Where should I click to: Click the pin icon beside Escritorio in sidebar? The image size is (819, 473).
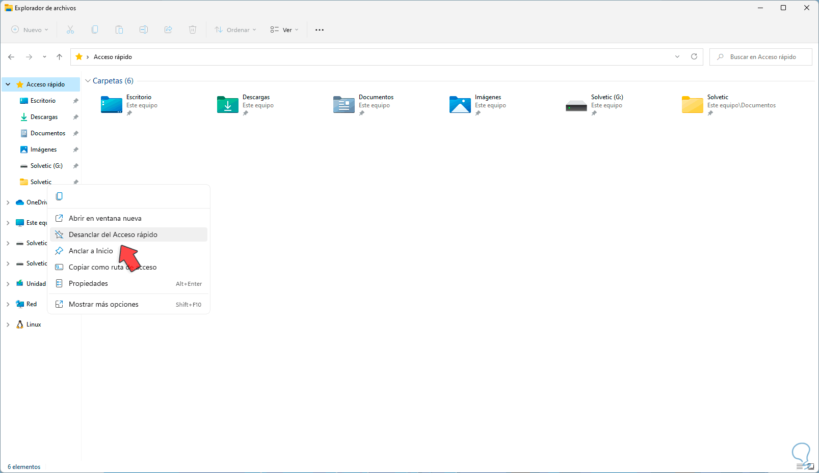pyautogui.click(x=75, y=101)
